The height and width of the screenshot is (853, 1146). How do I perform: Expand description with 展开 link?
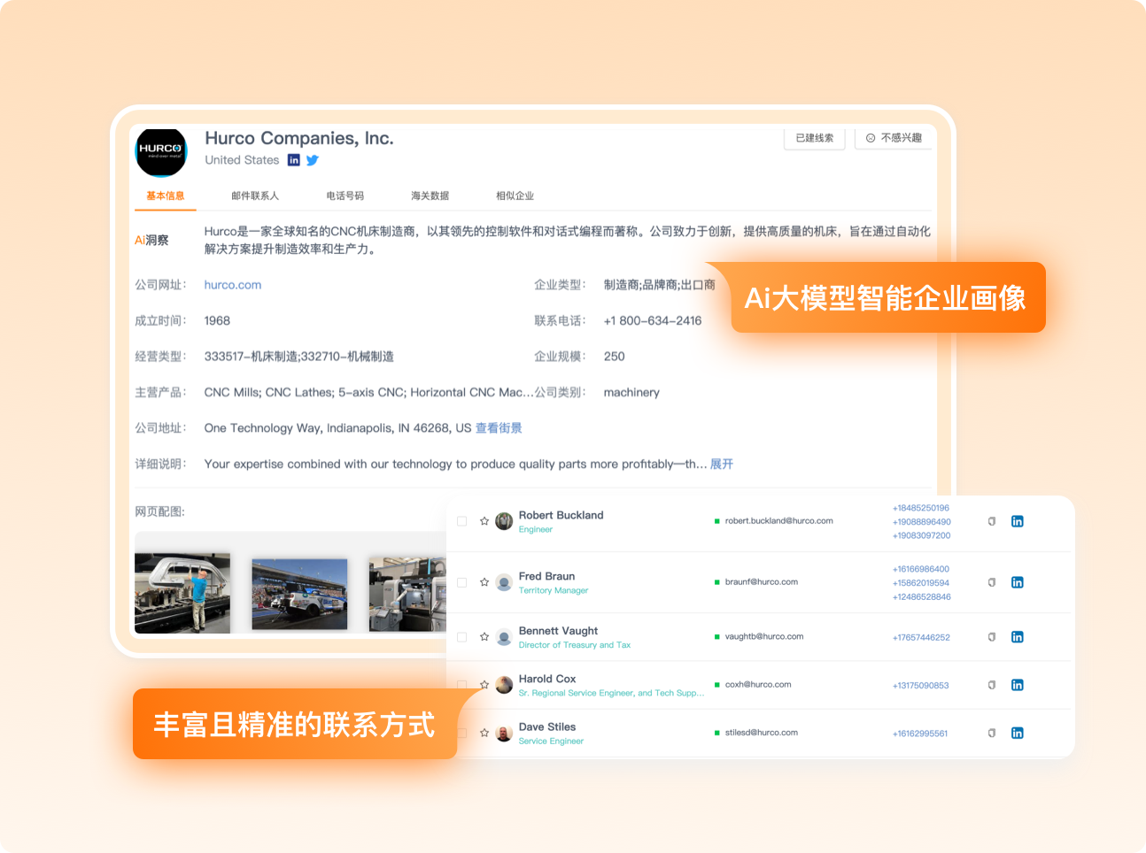click(x=722, y=464)
